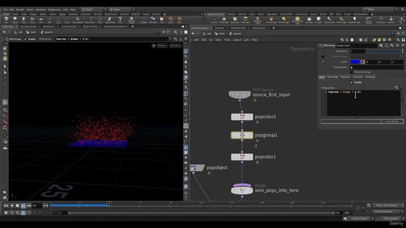
Task: Click the network editor wrench tools icon
Action: pyautogui.click(x=342, y=40)
